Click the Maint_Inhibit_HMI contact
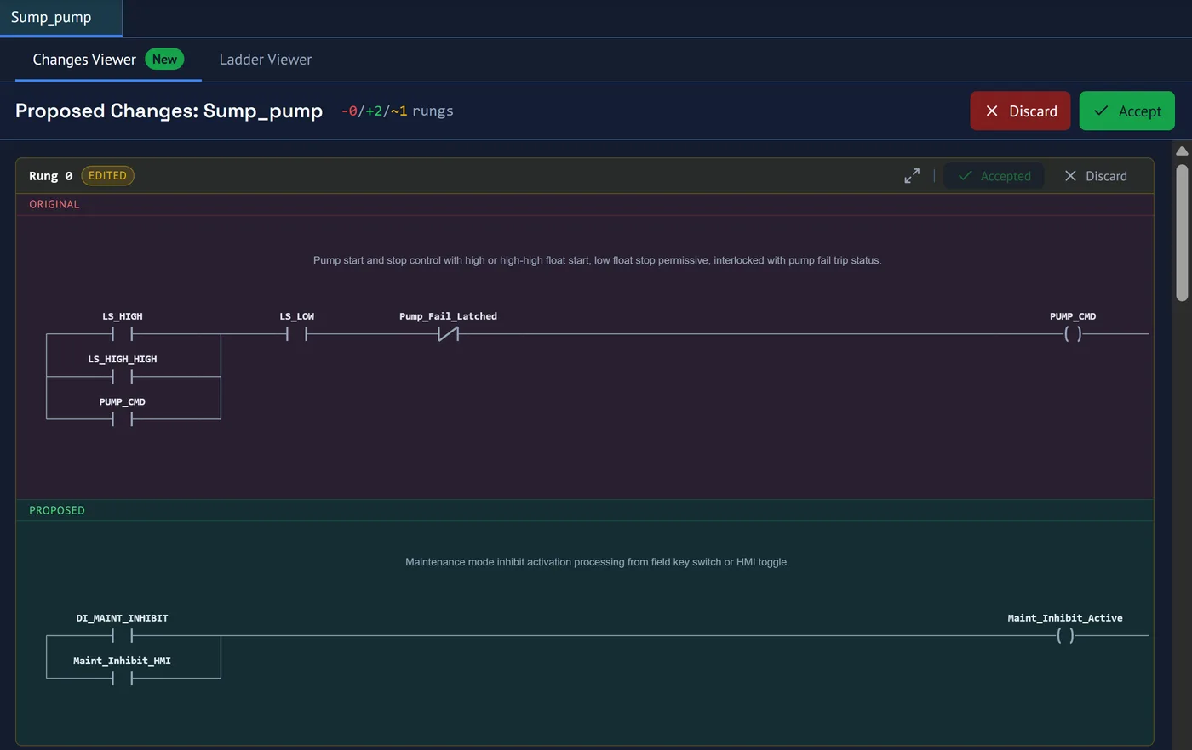1192x750 pixels. click(x=122, y=679)
